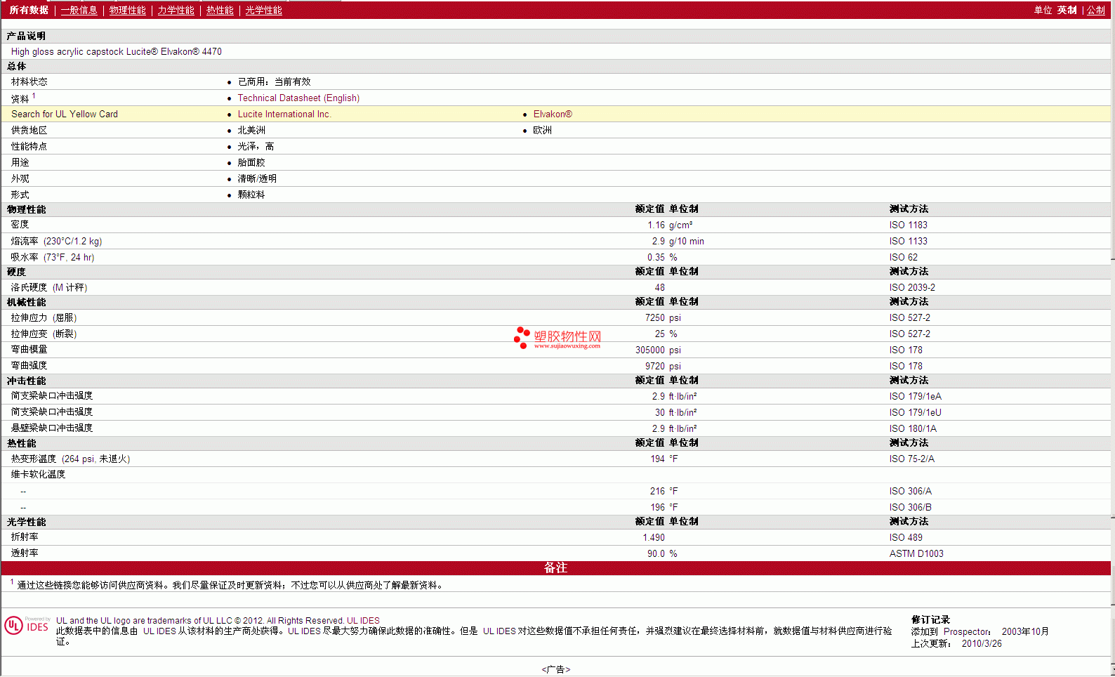Image resolution: width=1115 pixels, height=677 pixels.
Task: Go to the 力学性能 tab
Action: pyautogui.click(x=176, y=10)
